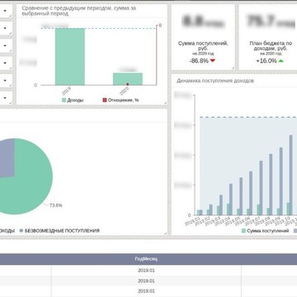
Task: Expand the fourth filter dropdown from top
Action: point(5,63)
